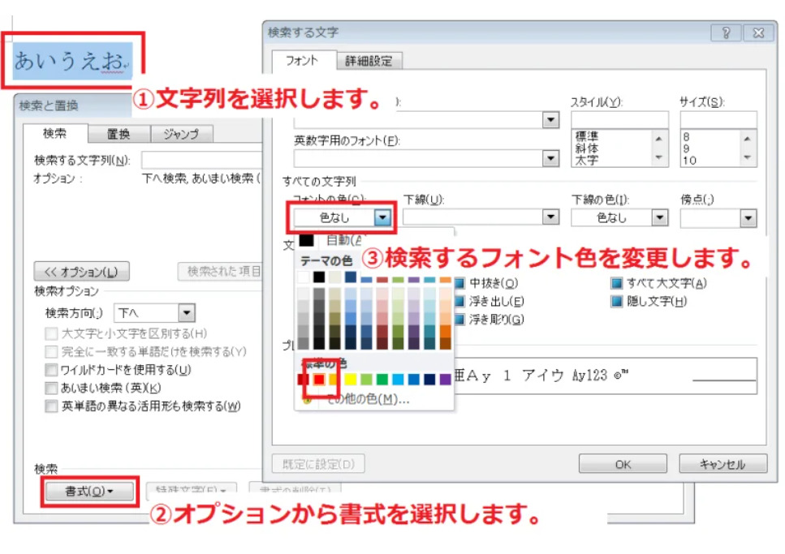Toggle the あいまい検索 (英) checkbox
This screenshot has height=554, width=785.
(52, 389)
